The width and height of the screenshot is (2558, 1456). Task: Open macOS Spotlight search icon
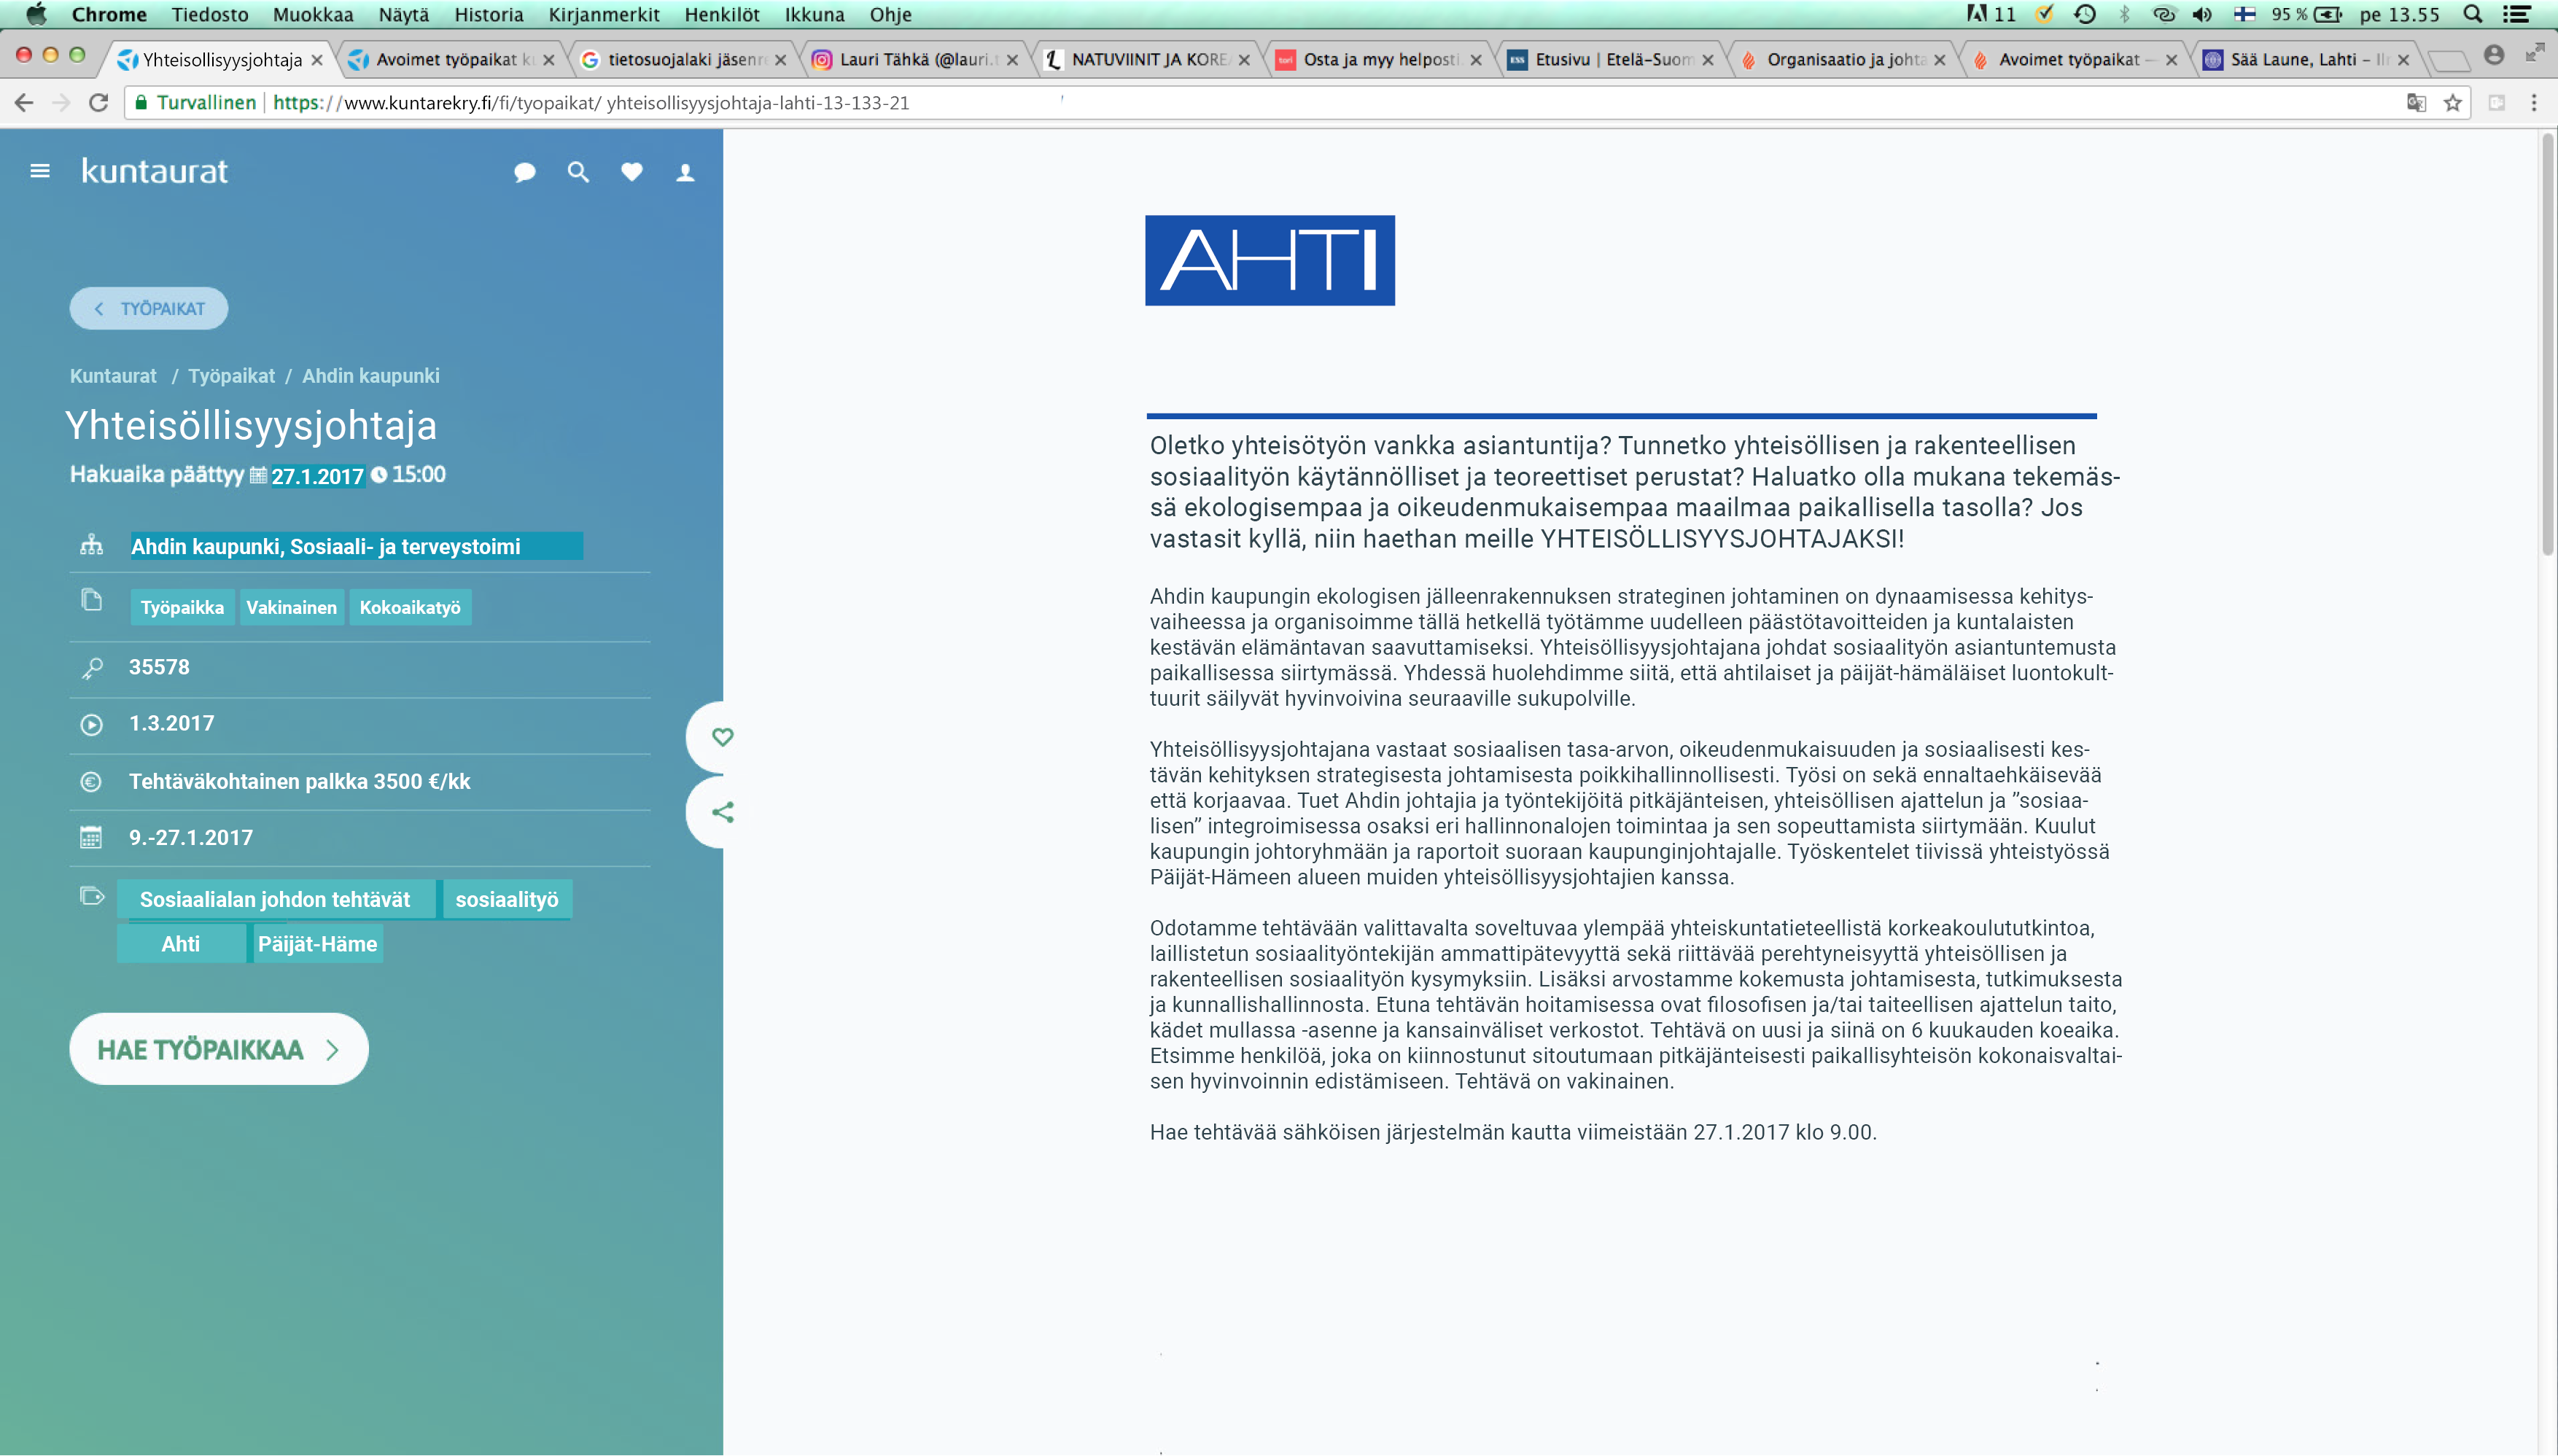click(x=2472, y=14)
